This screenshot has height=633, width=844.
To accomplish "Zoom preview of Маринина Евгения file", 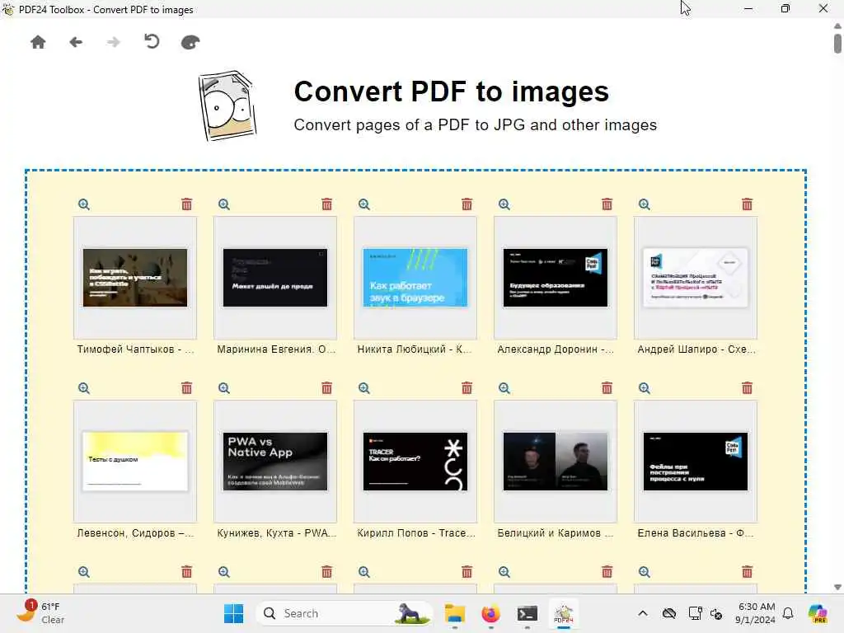I will pyautogui.click(x=224, y=204).
